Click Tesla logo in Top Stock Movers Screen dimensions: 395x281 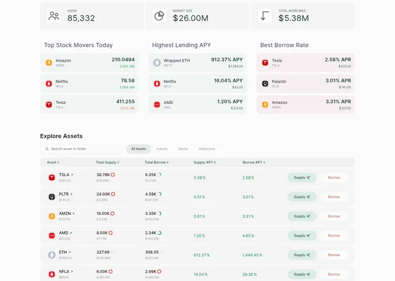click(49, 104)
